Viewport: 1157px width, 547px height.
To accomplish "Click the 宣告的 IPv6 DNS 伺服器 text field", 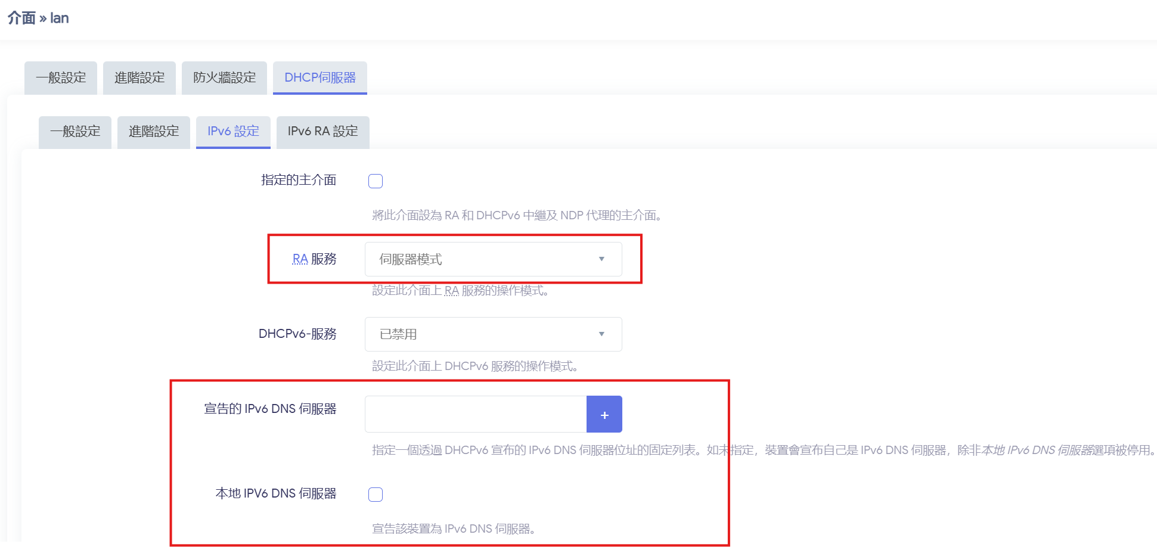I will 476,415.
